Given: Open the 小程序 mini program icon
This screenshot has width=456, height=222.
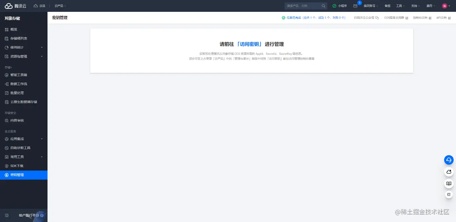Looking at the screenshot, I should click(334, 6).
